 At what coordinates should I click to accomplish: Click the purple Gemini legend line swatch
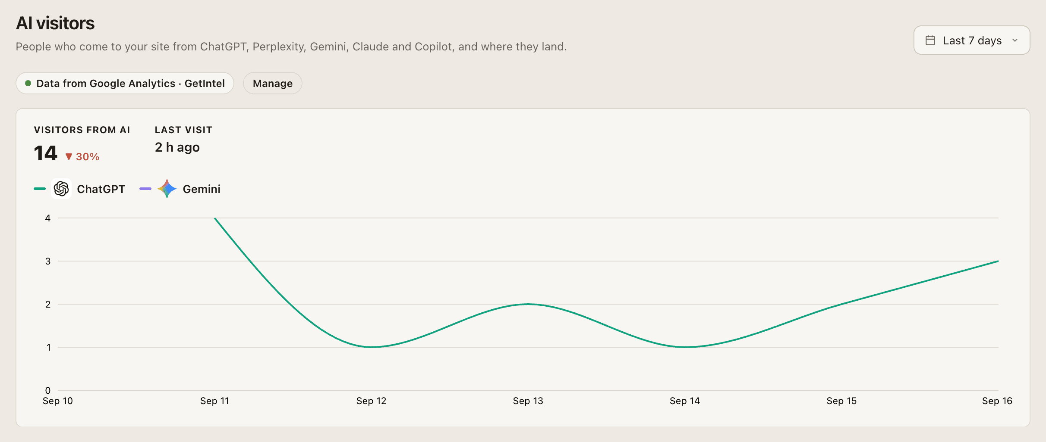145,189
